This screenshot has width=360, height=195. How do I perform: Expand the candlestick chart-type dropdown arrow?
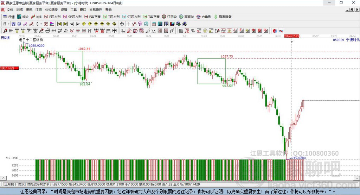coord(41,24)
